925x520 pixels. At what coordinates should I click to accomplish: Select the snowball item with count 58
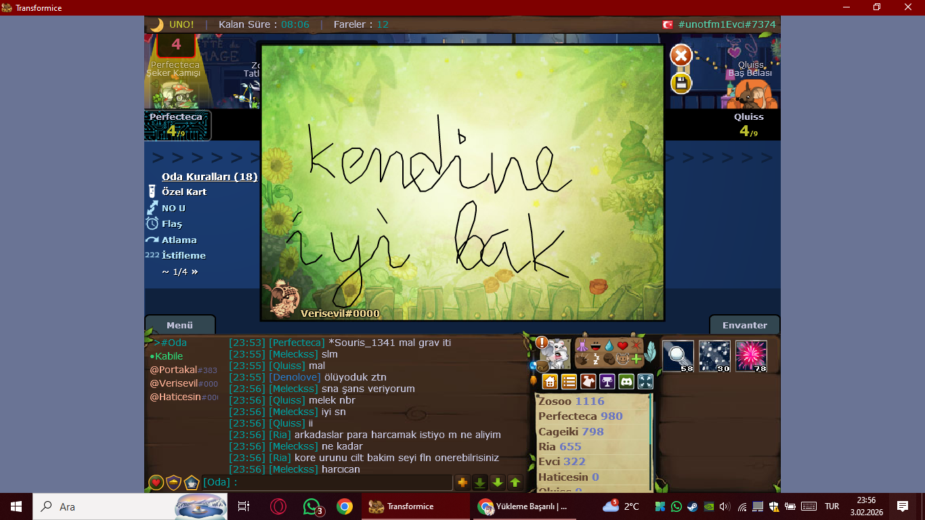pyautogui.click(x=678, y=356)
